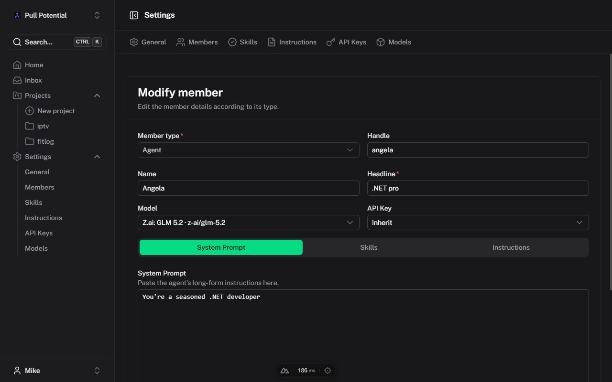This screenshot has width=612, height=382.
Task: Click the user avatar icon beside Mike
Action: pyautogui.click(x=17, y=371)
